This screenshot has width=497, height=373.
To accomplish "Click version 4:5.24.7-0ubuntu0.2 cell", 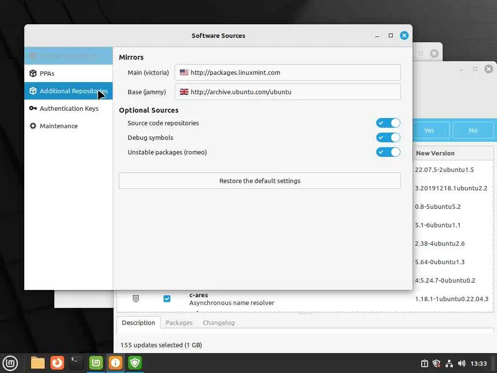I will 445,280.
